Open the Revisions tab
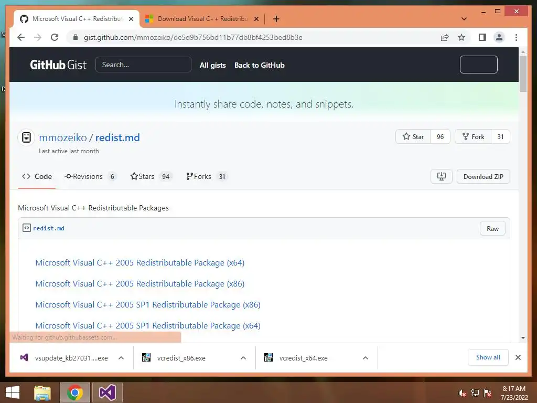The image size is (537, 403). 90,176
